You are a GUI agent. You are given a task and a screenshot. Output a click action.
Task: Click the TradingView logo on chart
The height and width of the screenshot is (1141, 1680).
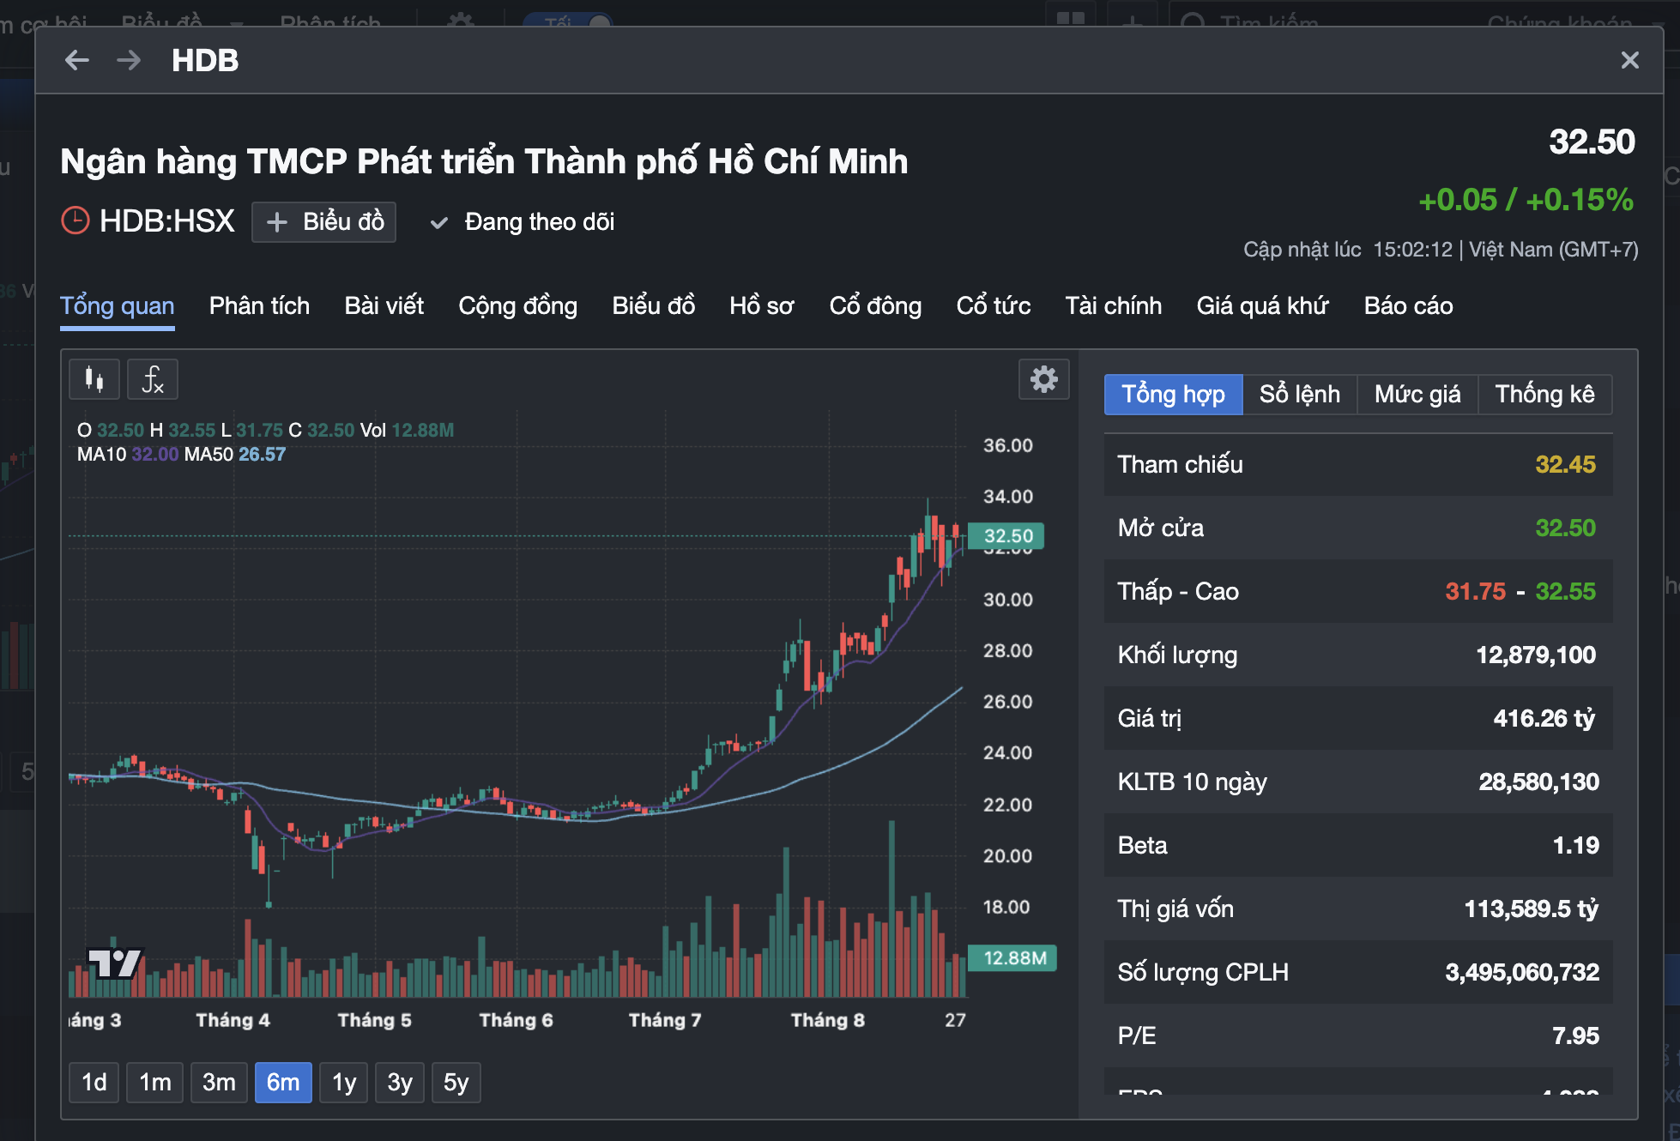[114, 963]
